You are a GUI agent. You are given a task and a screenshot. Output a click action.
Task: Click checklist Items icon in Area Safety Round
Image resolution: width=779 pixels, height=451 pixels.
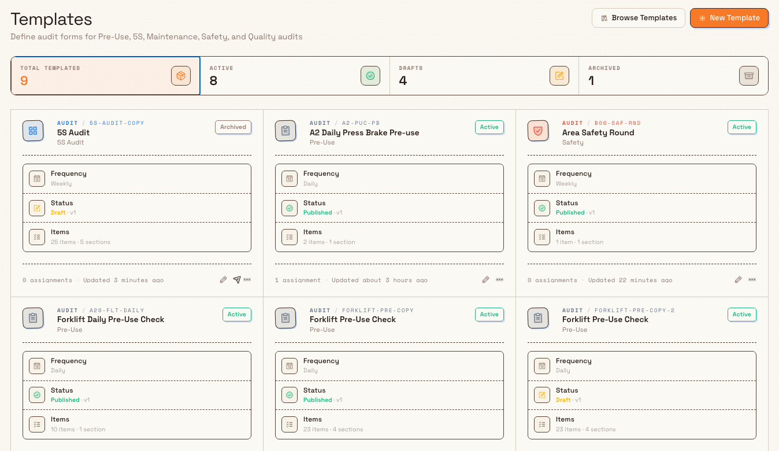tap(542, 237)
